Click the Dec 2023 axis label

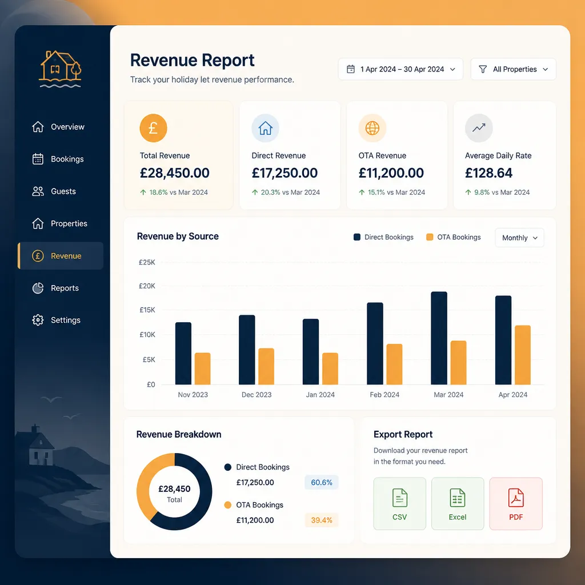pyautogui.click(x=257, y=395)
